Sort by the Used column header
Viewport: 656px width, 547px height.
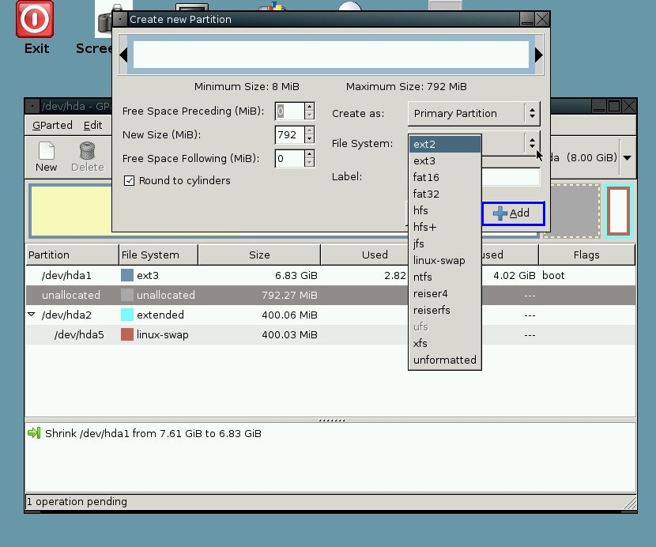[x=365, y=255]
